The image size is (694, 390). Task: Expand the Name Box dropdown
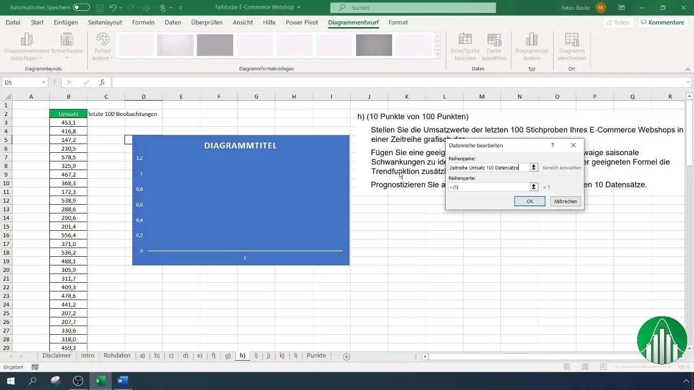43,82
